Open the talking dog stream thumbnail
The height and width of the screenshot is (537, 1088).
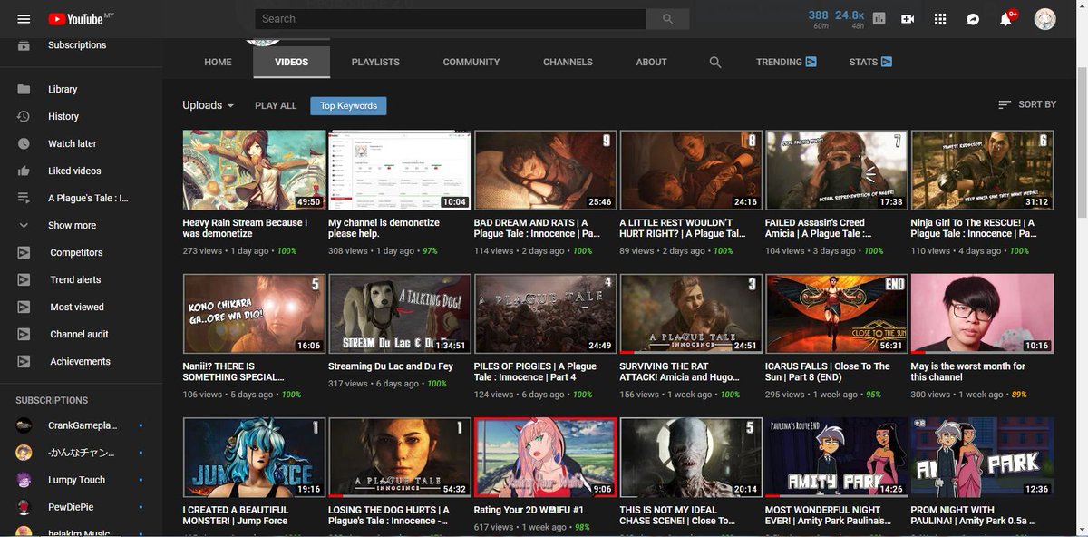[400, 314]
